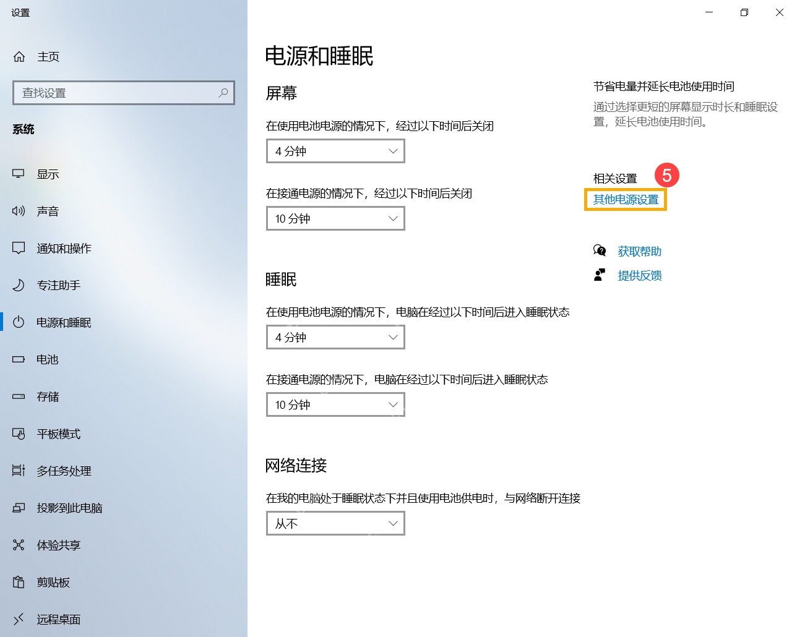Go to 主页 in sidebar

point(124,57)
